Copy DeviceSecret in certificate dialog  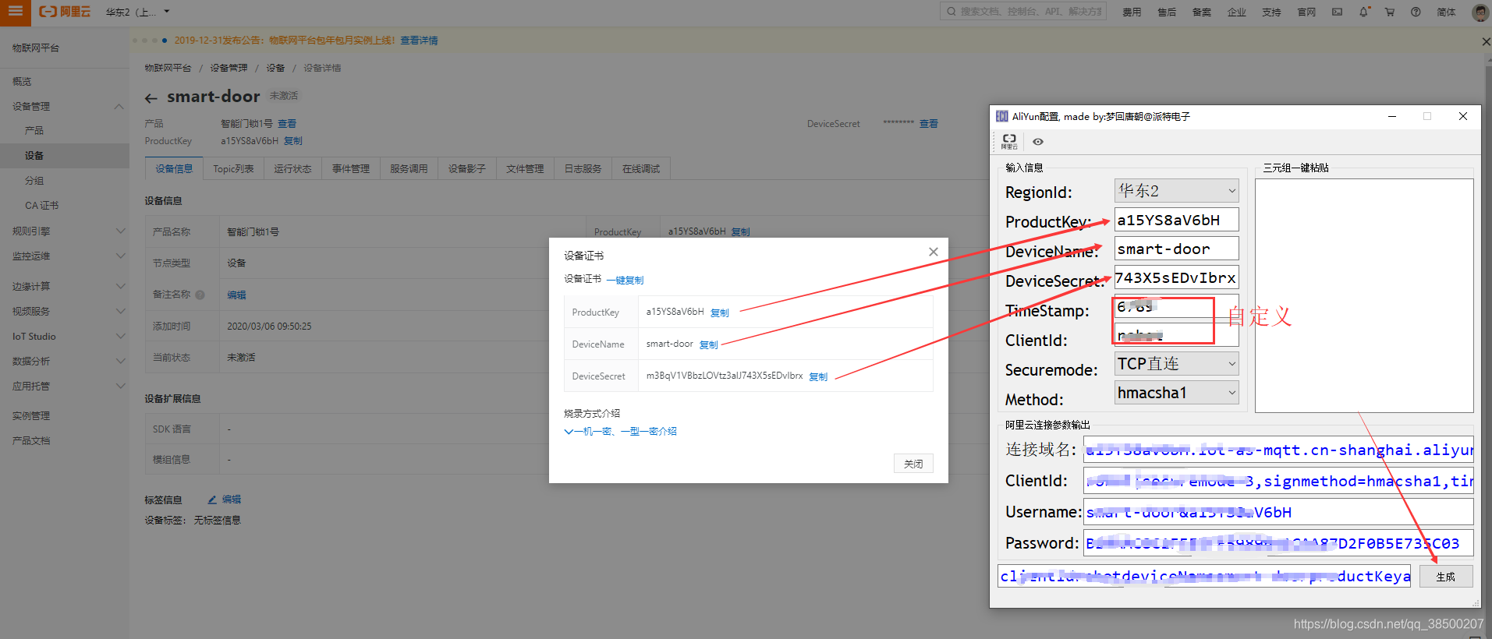point(818,376)
